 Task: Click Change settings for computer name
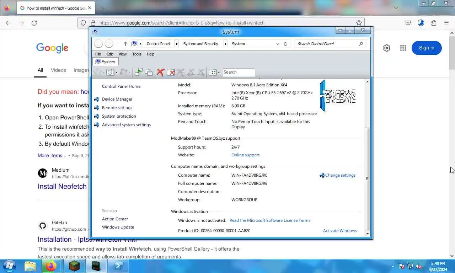click(x=340, y=175)
